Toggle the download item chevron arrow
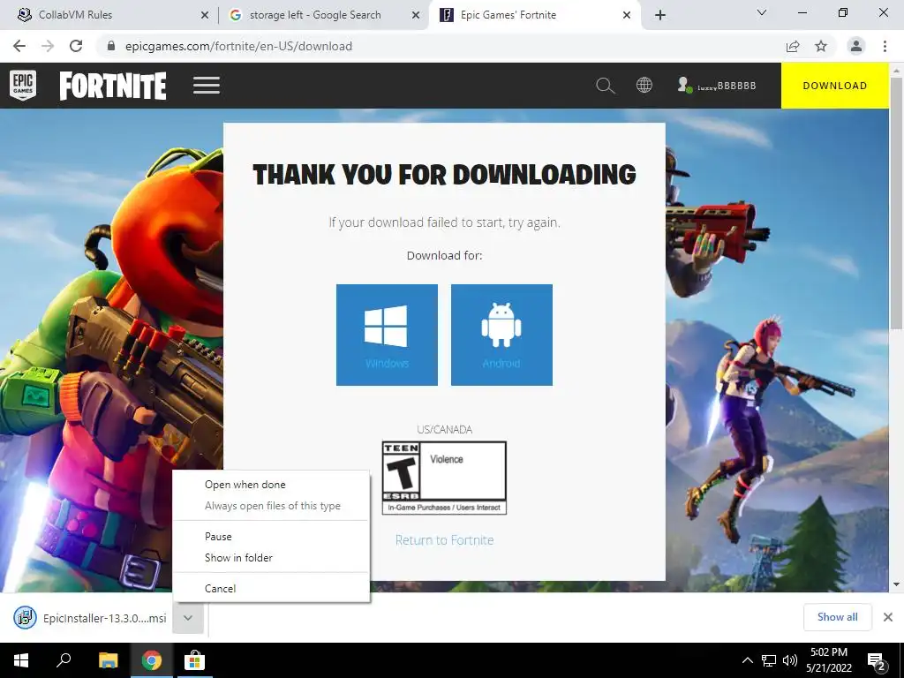Viewport: 904px width, 678px height. (188, 618)
